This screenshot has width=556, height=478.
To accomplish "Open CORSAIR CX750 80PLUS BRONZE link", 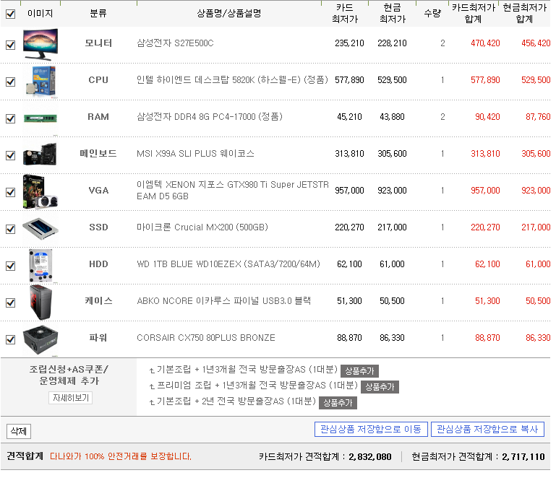I will click(x=206, y=338).
